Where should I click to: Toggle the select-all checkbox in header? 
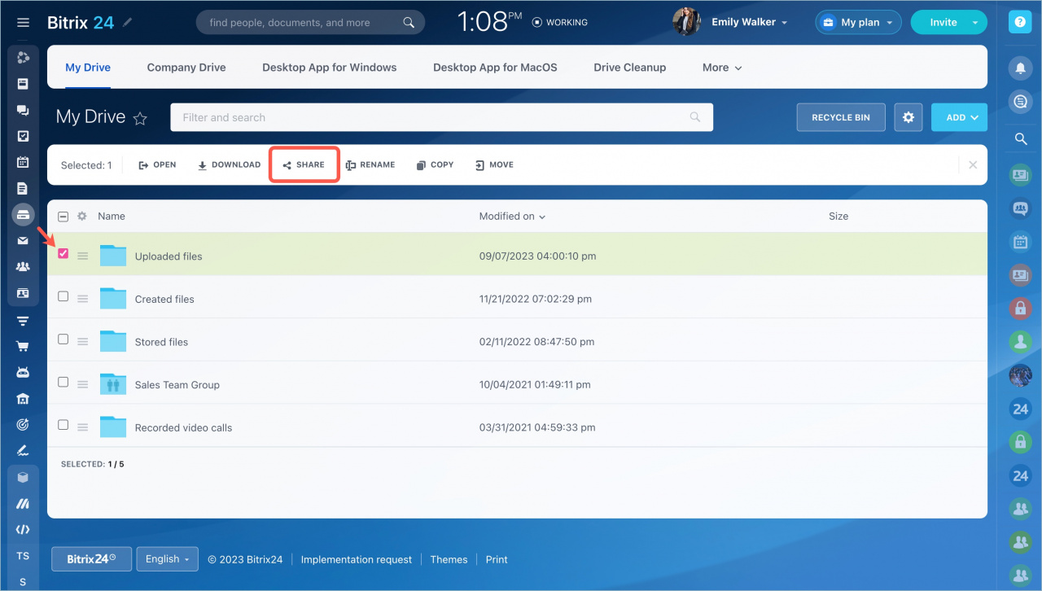[x=63, y=217]
